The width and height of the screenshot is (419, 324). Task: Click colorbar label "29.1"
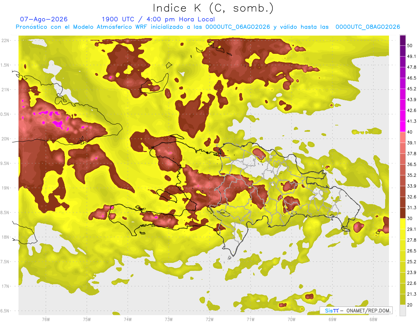[412, 229]
